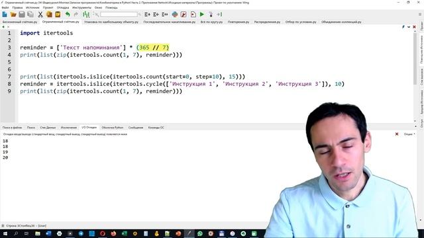Open Excel from the taskbar
The image size is (424, 238).
tap(124, 233)
